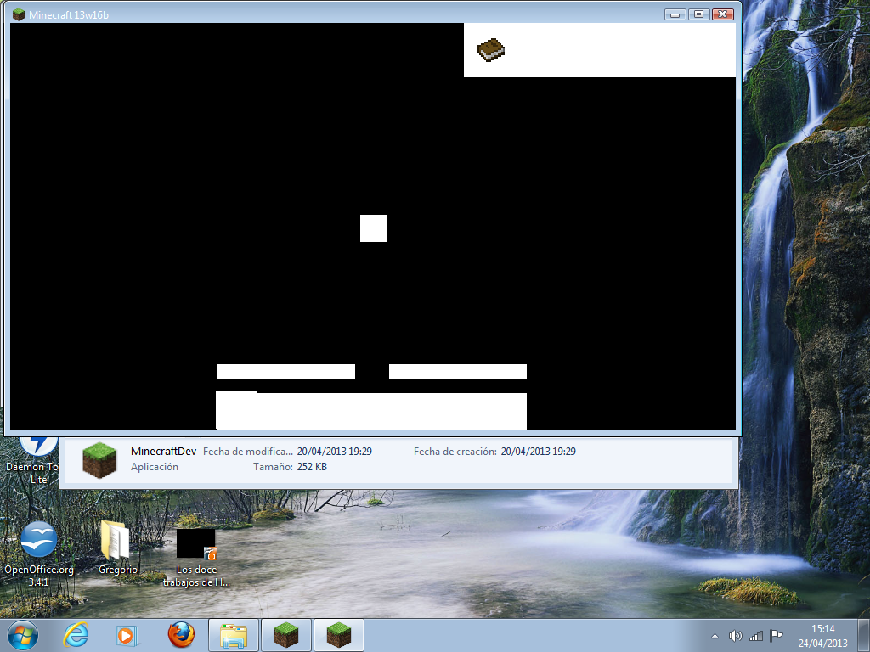This screenshot has height=652, width=870.
Task: Click the Aplicación file type label
Action: click(x=155, y=467)
